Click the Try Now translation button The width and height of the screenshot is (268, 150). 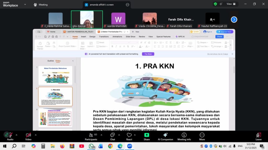click(148, 54)
